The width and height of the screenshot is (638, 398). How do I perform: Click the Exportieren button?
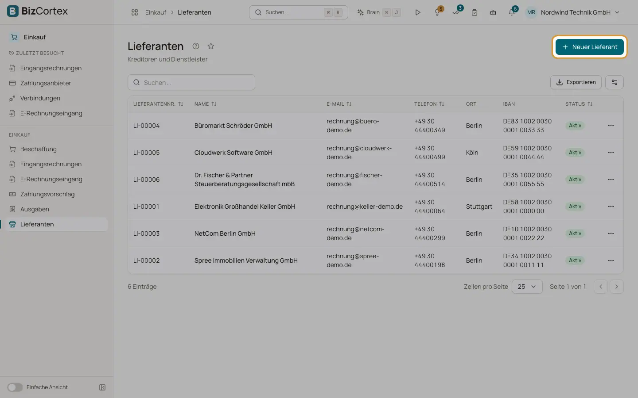pos(576,82)
